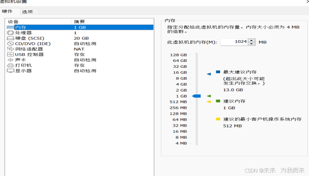
Task: Select the 处理器 device row
Action: (80, 33)
